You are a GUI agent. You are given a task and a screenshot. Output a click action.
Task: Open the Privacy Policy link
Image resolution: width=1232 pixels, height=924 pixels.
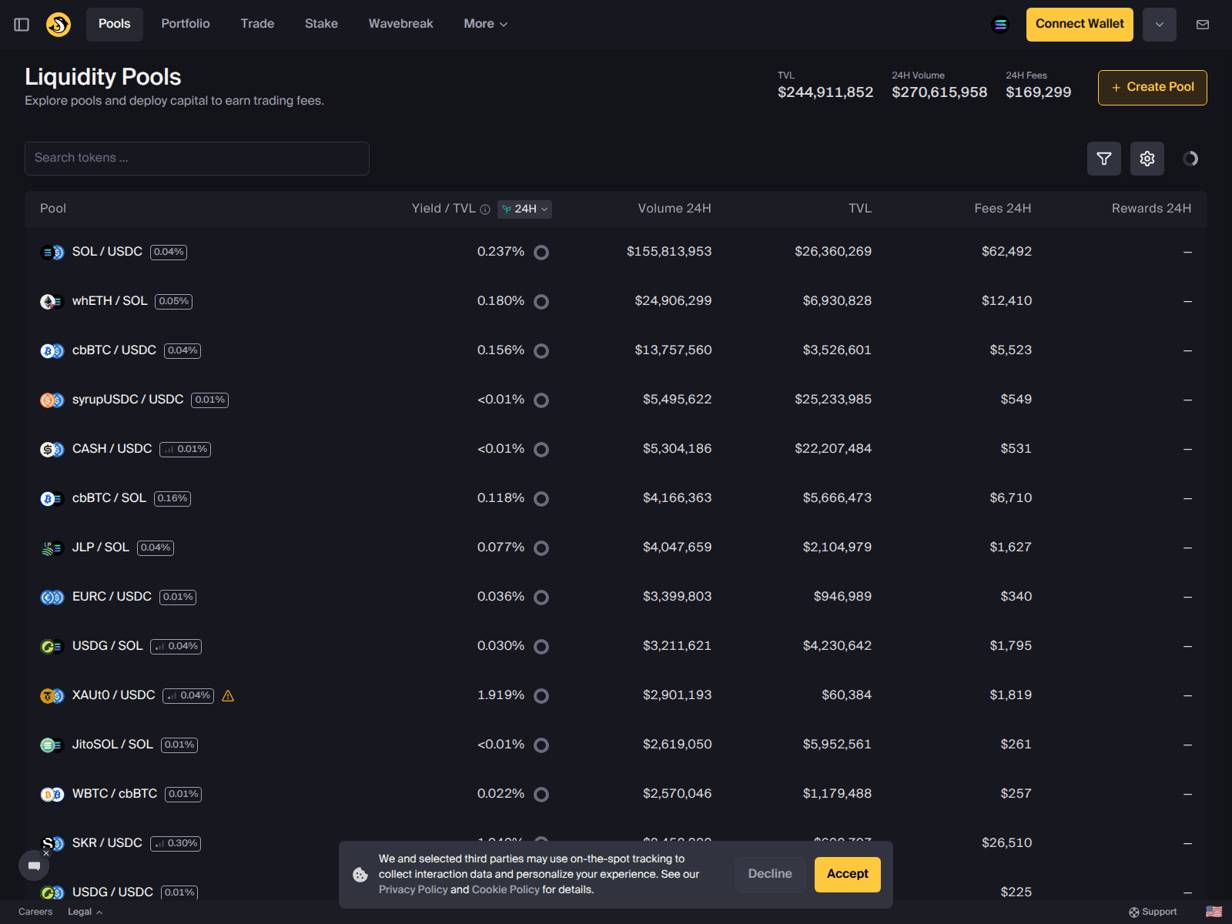[x=413, y=890]
